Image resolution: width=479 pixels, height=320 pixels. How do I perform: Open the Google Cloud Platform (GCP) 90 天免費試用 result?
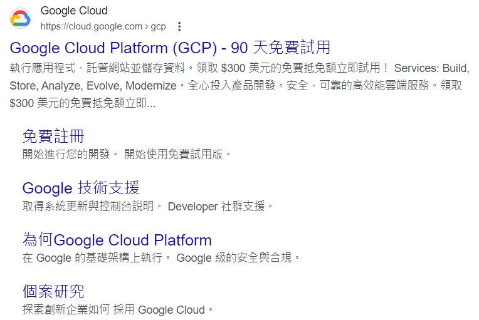tap(170, 48)
